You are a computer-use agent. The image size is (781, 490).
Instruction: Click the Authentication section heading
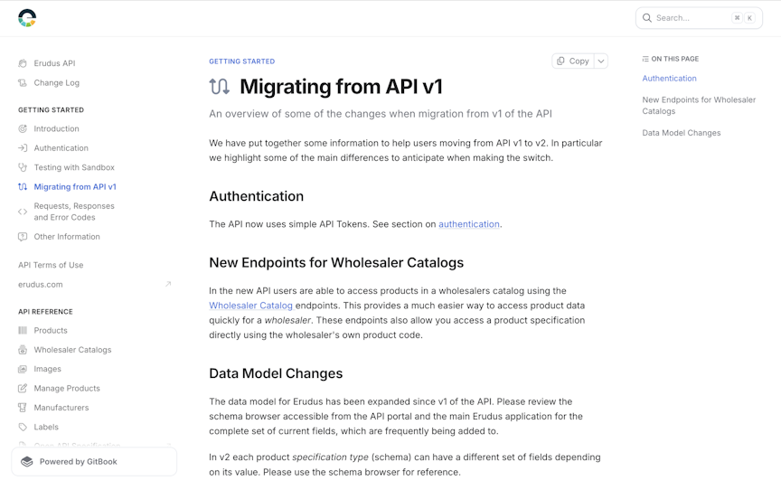coord(256,196)
